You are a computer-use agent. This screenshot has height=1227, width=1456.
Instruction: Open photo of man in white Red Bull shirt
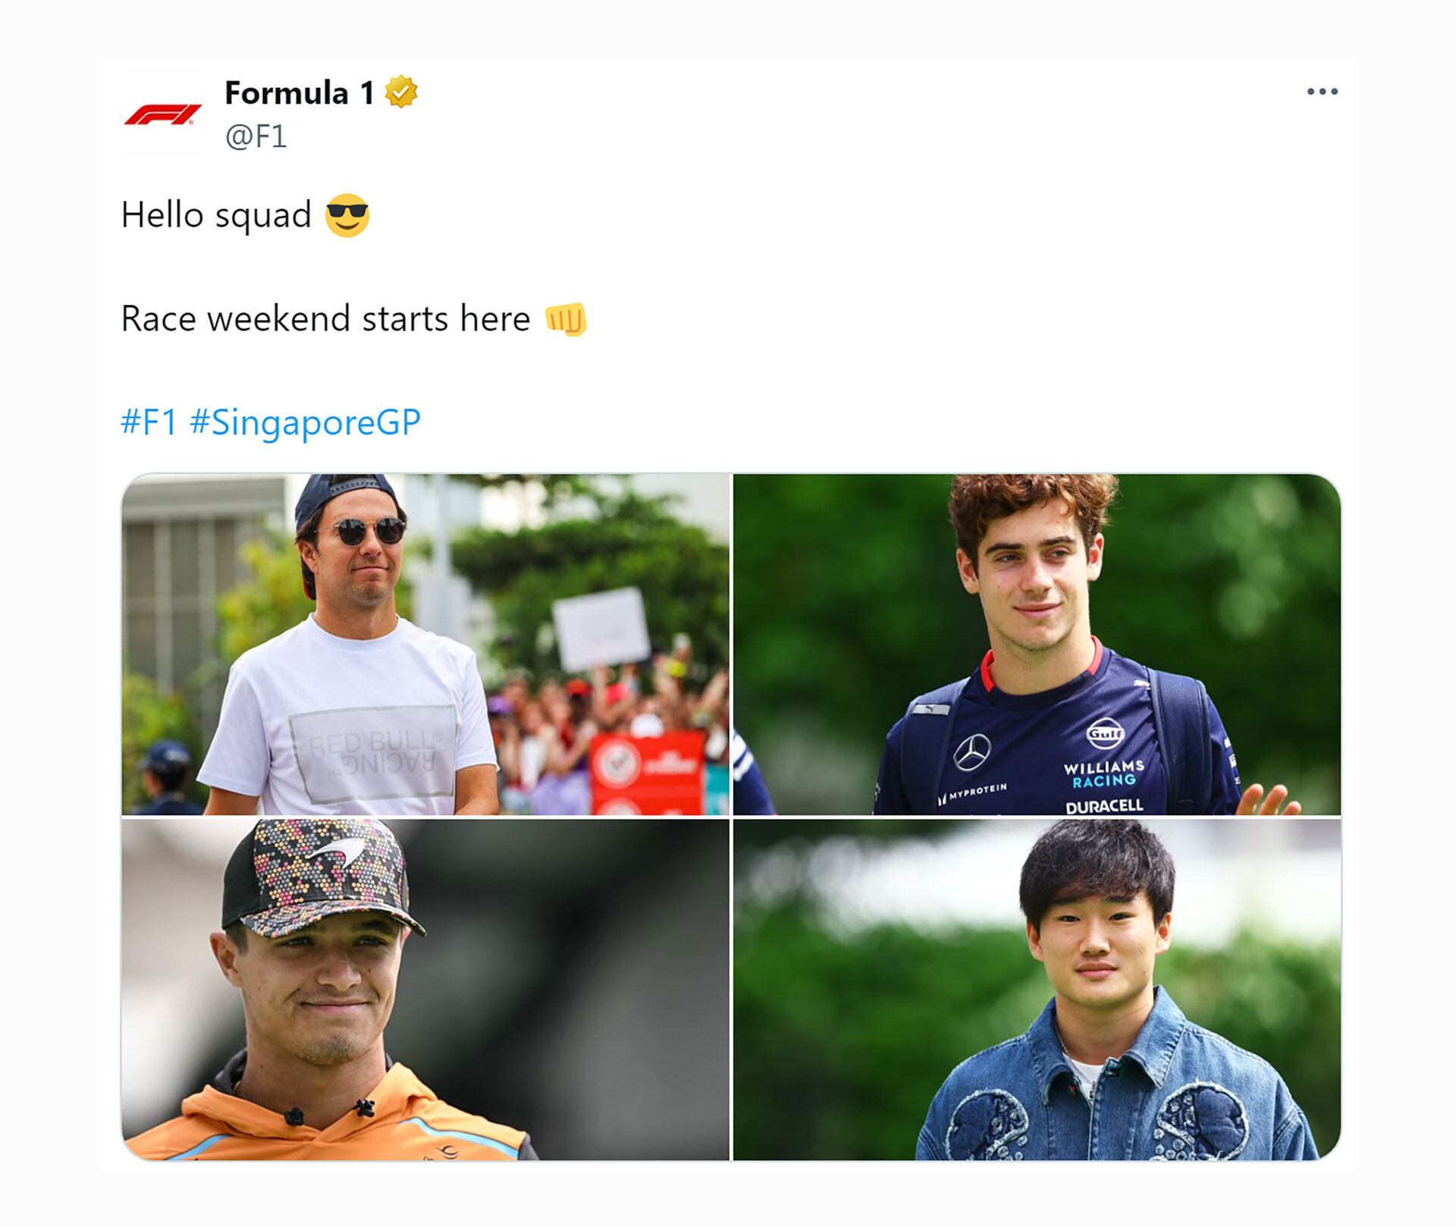(425, 644)
